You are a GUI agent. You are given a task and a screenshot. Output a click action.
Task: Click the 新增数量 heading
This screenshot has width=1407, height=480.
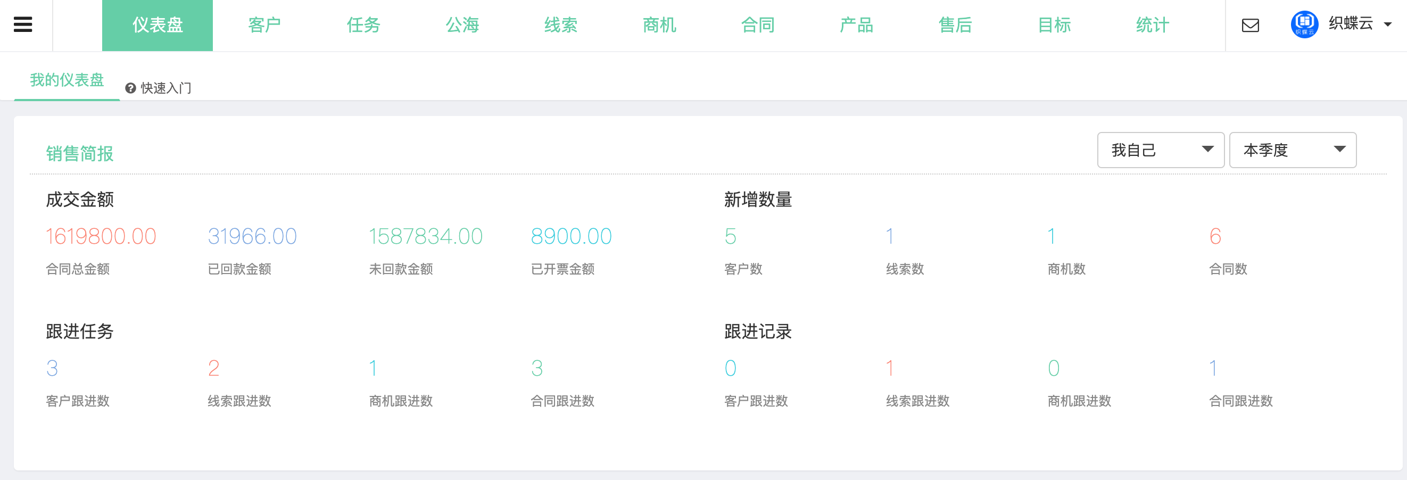(x=758, y=200)
